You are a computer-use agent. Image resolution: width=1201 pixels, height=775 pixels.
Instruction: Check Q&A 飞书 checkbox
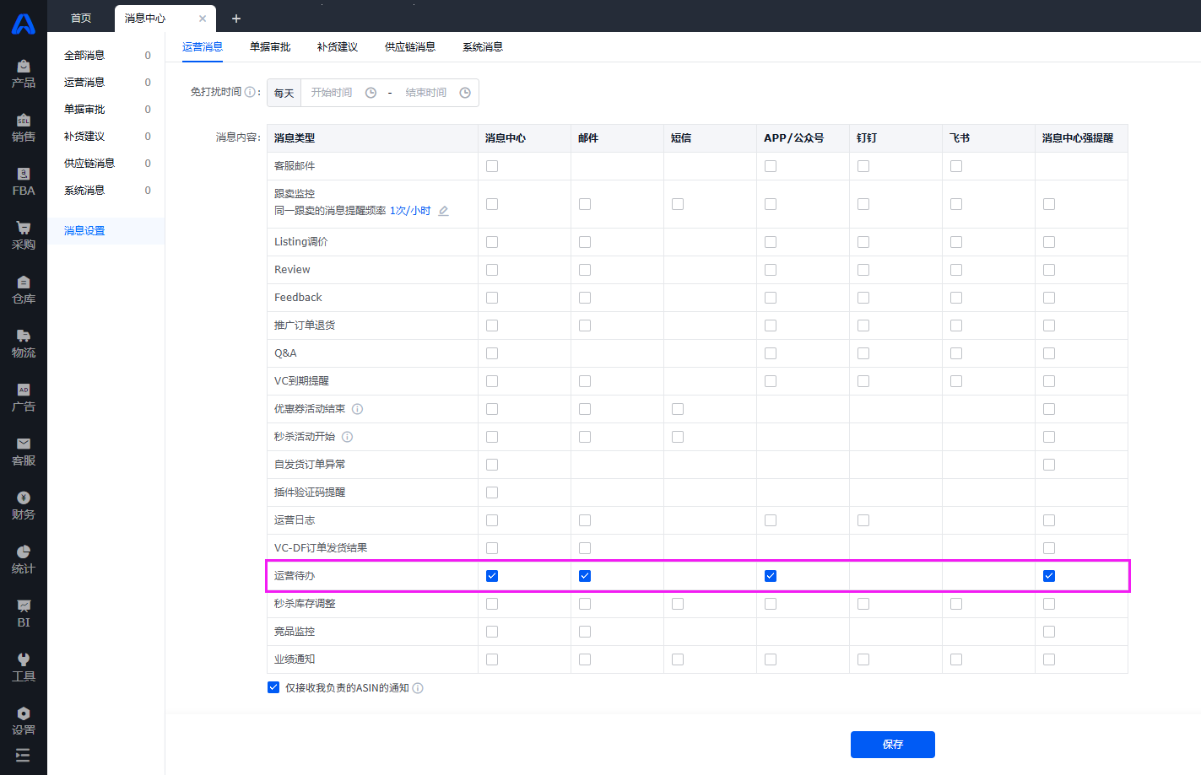pos(956,353)
